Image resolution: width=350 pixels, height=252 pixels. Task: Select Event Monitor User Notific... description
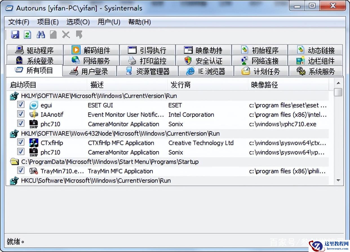pos(126,115)
